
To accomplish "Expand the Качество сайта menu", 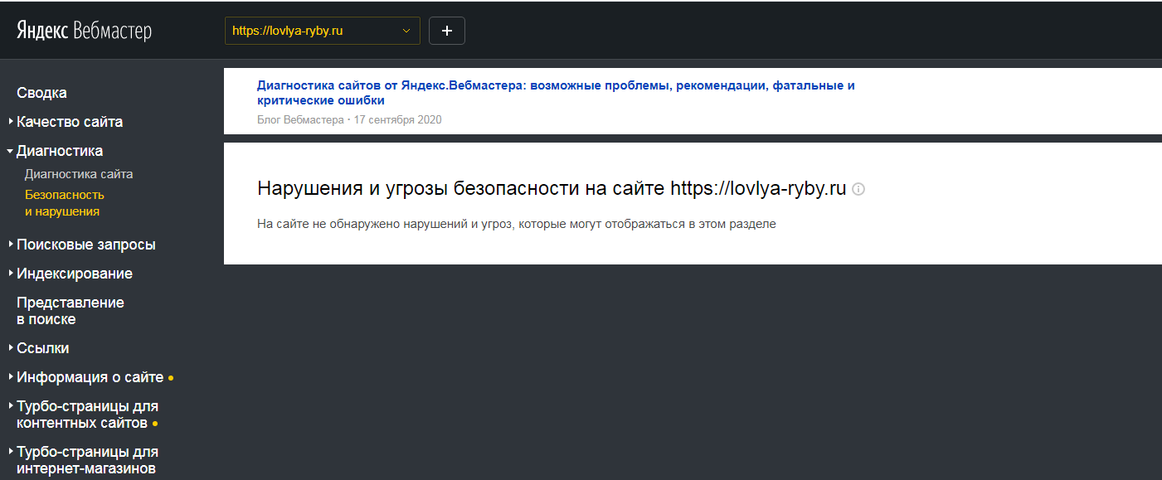I will [x=70, y=122].
